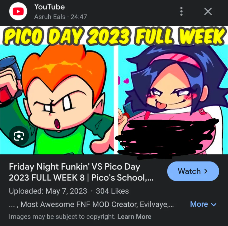228x226 pixels.
Task: Click the YouTube logo icon
Action: coord(18,11)
